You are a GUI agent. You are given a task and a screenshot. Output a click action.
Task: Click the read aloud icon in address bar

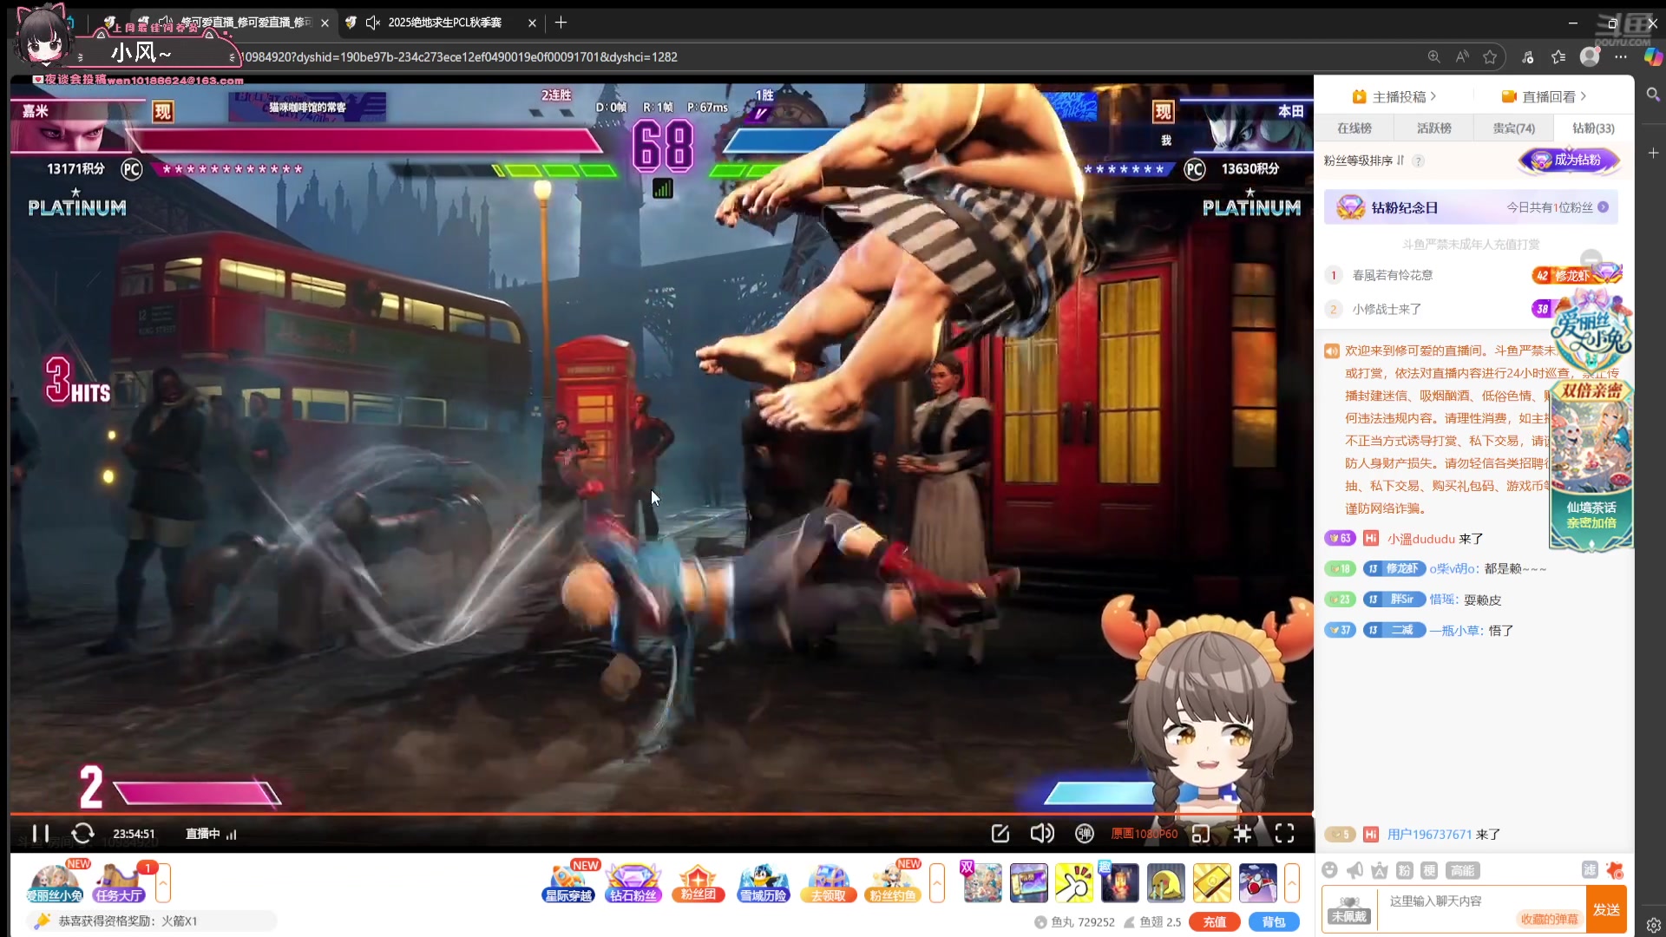click(x=1462, y=57)
